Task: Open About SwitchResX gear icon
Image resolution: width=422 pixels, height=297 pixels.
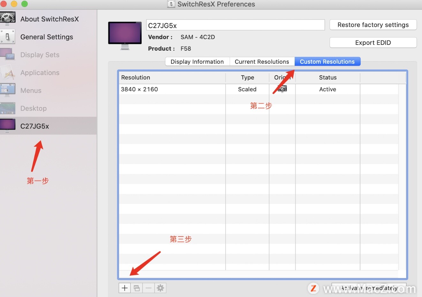Action: [x=8, y=19]
